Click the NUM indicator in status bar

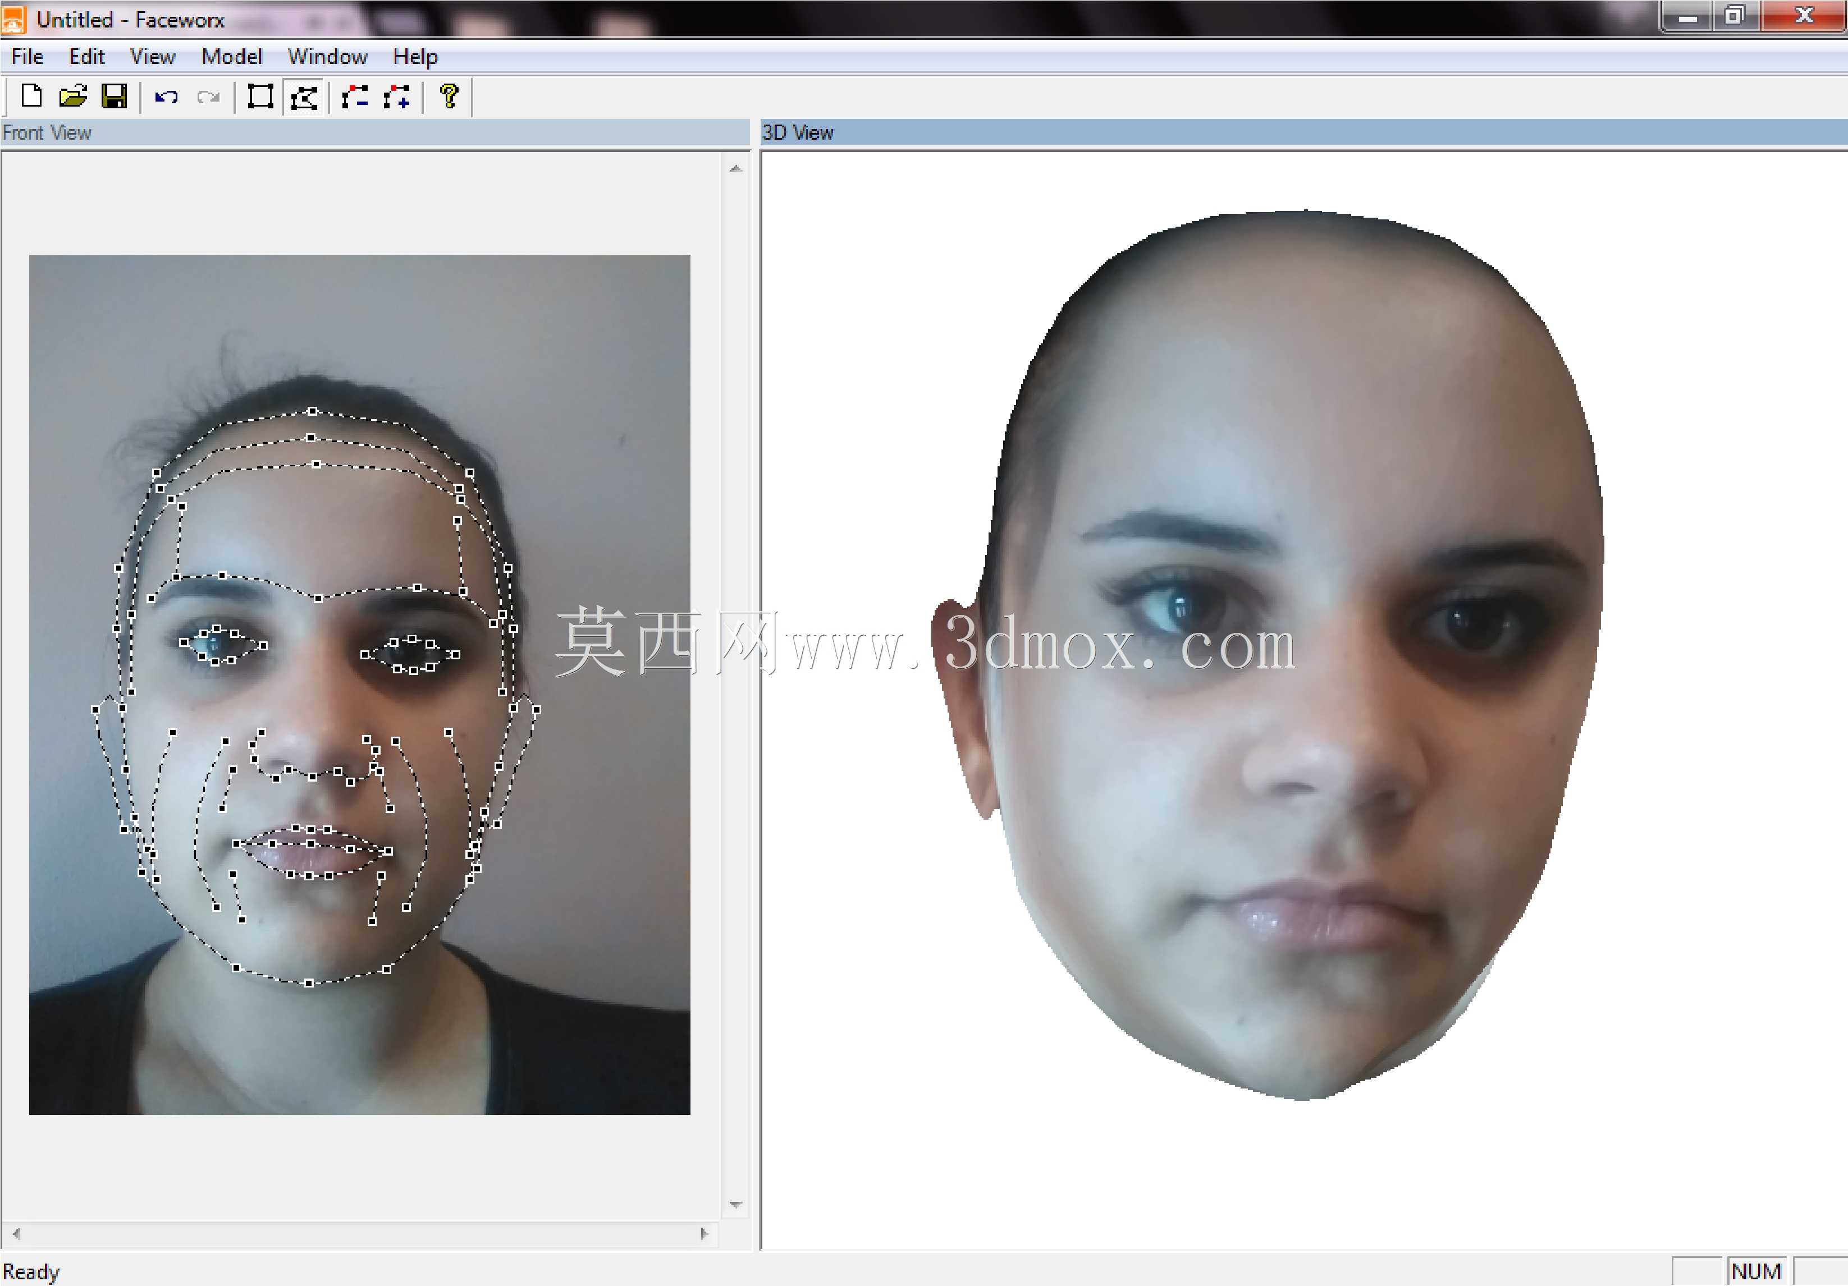tap(1755, 1271)
